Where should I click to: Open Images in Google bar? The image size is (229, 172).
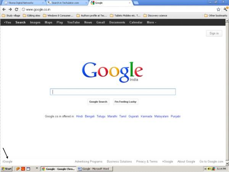click(35, 23)
